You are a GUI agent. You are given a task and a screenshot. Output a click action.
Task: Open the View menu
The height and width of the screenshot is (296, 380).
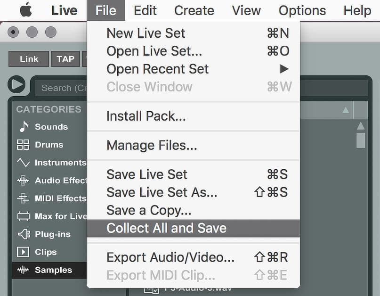coord(246,10)
